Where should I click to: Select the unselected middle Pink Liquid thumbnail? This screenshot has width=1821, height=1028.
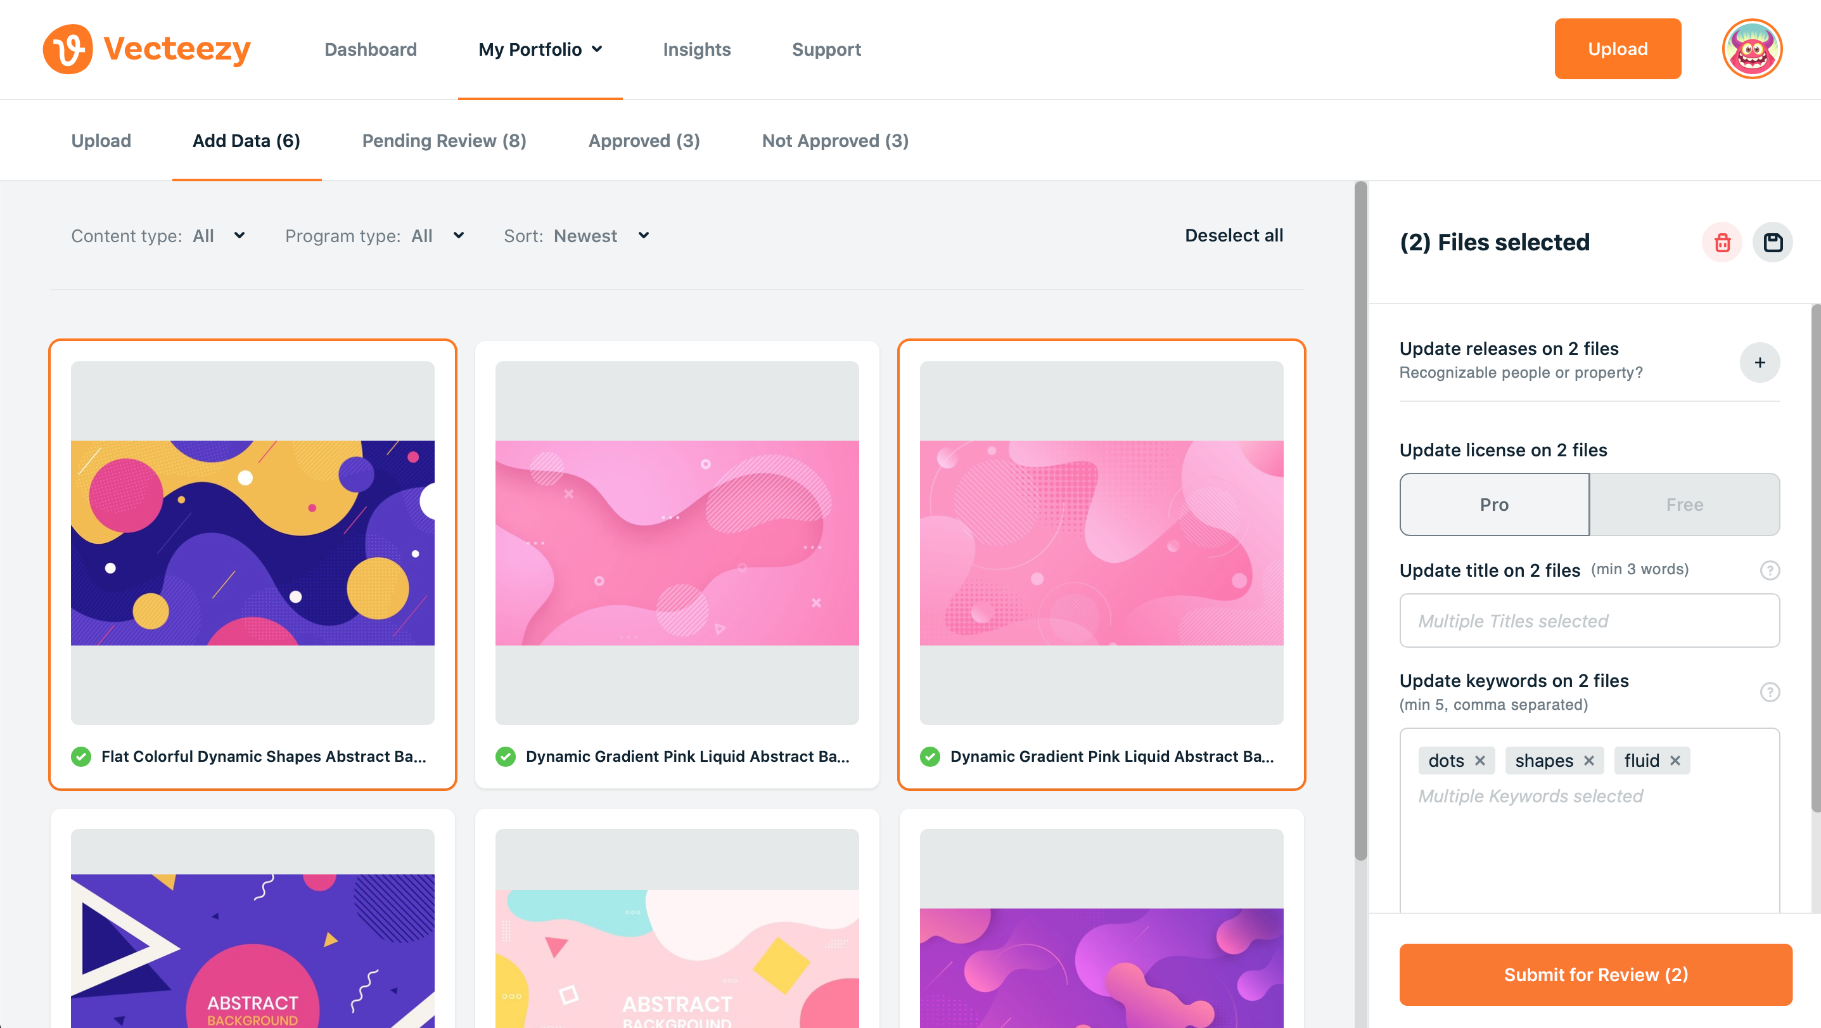(x=677, y=543)
